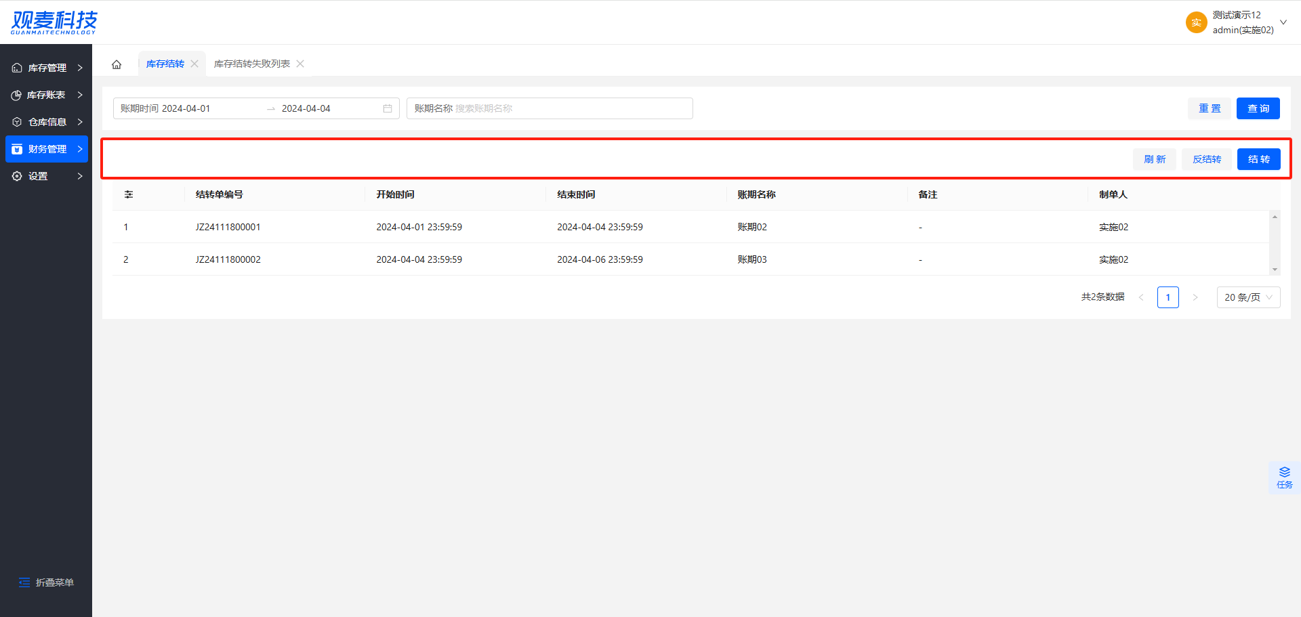This screenshot has width=1301, height=617.
Task: Click the 账期名称 column header
Action: [x=757, y=194]
